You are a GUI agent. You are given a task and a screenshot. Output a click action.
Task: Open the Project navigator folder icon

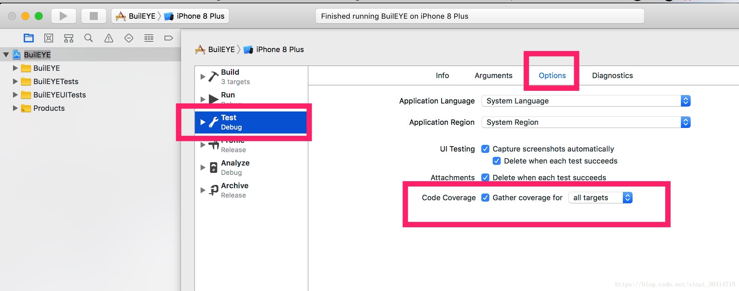29,38
